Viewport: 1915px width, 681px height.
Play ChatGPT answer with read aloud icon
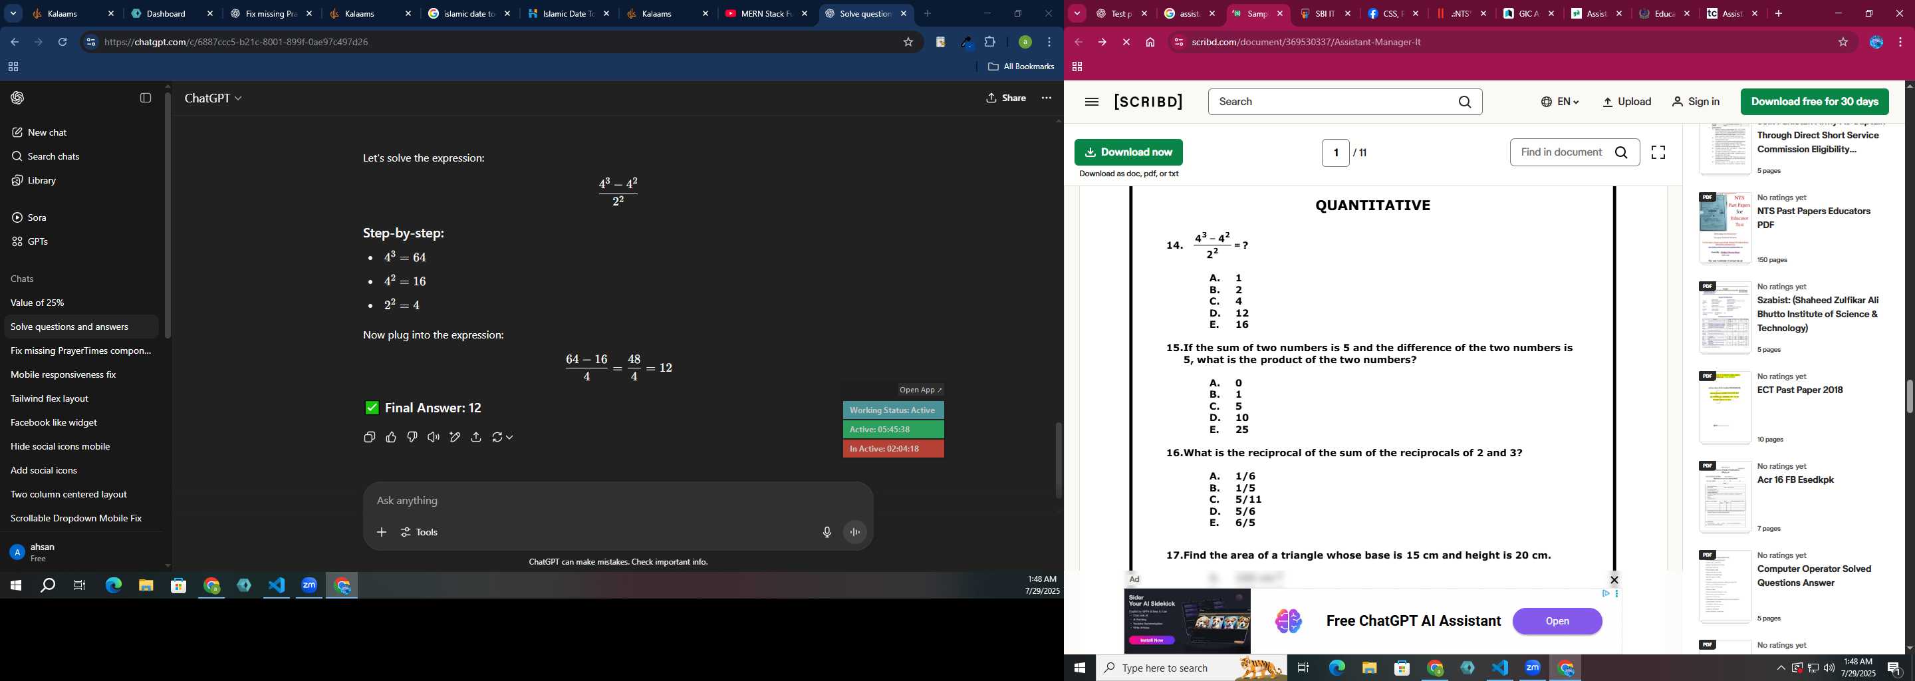pos(434,437)
